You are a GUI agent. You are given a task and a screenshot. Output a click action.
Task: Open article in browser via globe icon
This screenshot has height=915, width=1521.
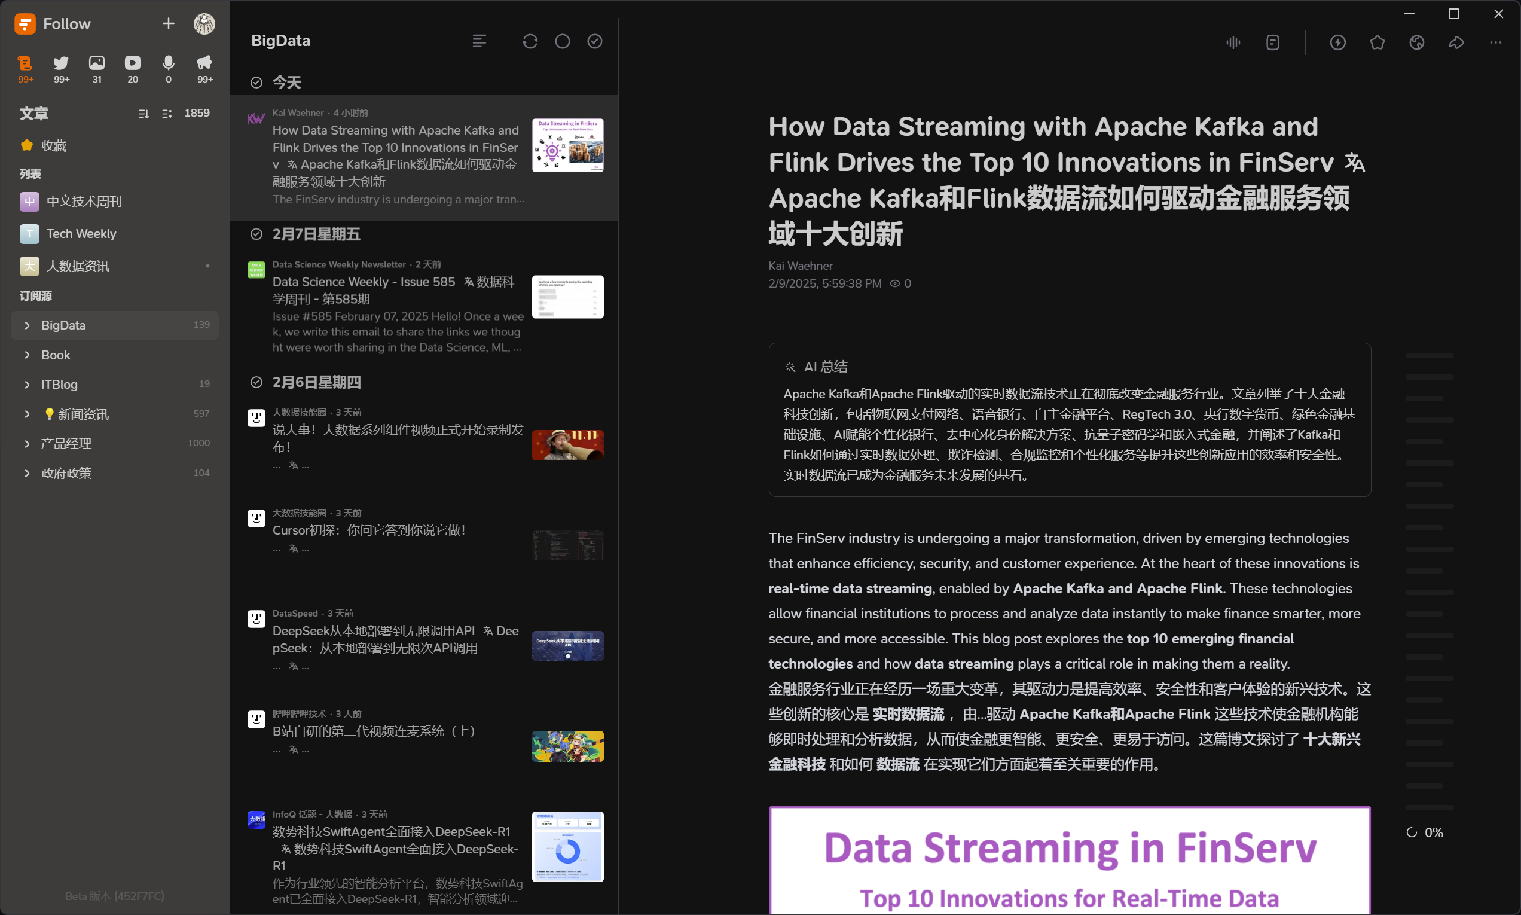1416,42
